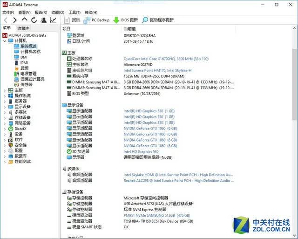
Task: Expand the 显示设备 tree node
Action: click(5, 107)
